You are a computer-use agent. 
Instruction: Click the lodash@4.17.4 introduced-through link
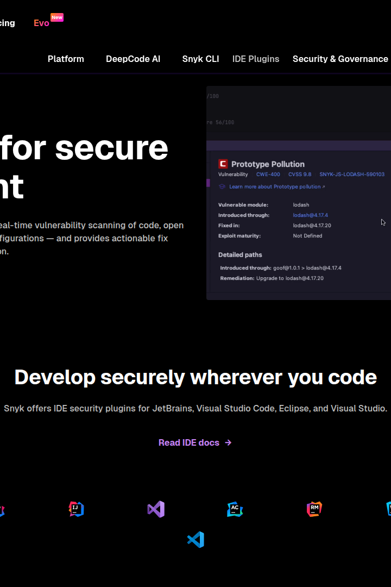coord(310,215)
